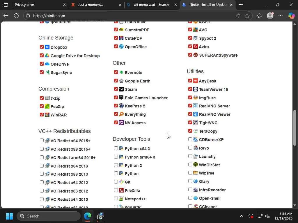298x223 pixels.
Task: Check the Revo checkbox
Action: coord(190,148)
